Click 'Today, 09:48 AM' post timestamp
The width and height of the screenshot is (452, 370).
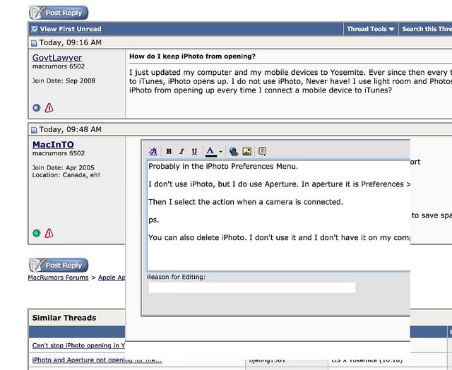tap(71, 129)
